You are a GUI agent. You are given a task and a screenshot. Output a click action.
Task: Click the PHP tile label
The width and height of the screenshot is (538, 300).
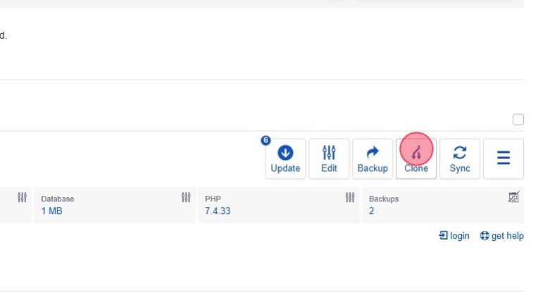[x=213, y=199]
